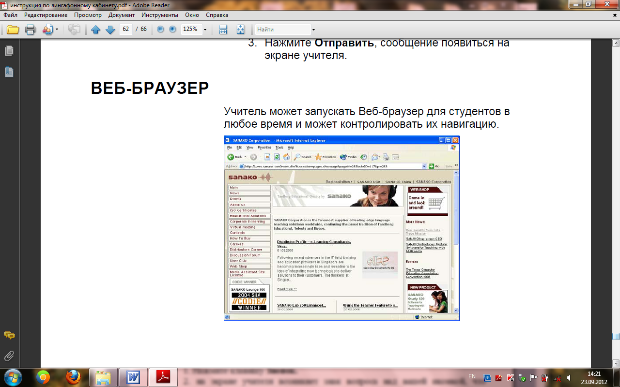Click the EN language indicator

pos(472,376)
